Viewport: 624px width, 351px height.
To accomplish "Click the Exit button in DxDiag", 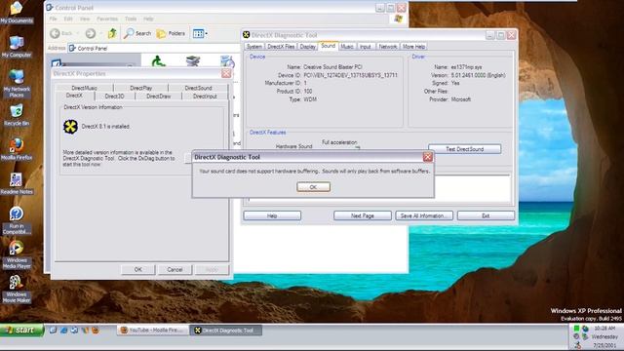I will coord(486,215).
